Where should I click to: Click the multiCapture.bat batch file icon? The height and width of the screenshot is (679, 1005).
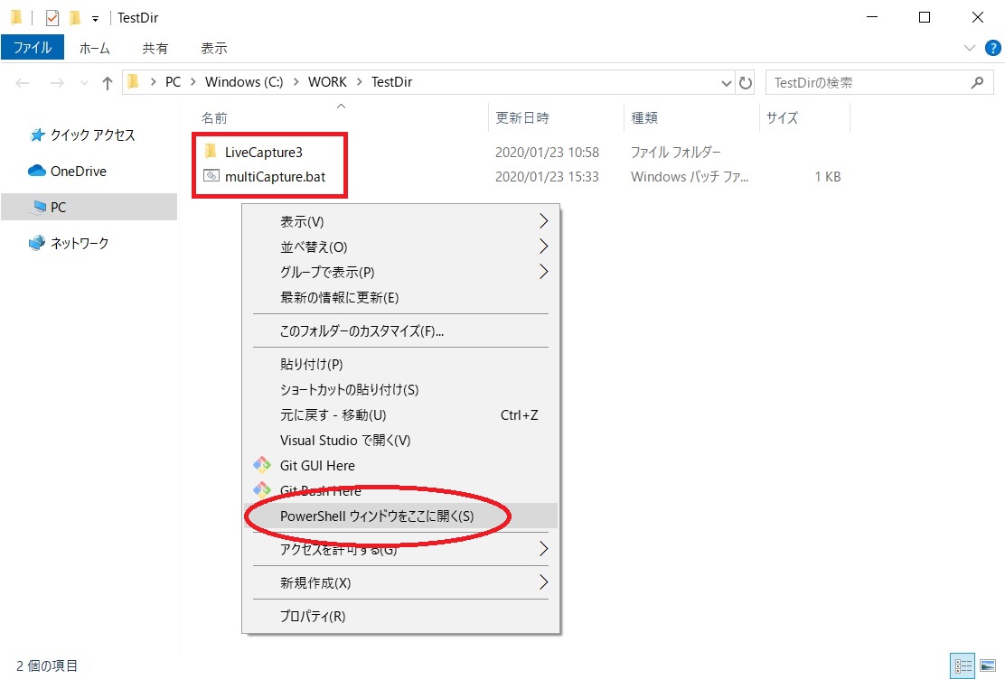coord(211,175)
